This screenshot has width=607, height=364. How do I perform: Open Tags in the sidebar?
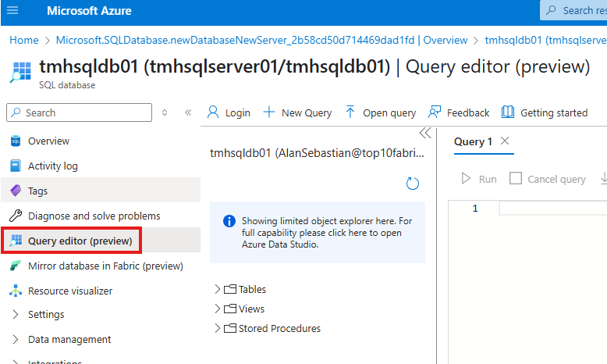click(101, 191)
